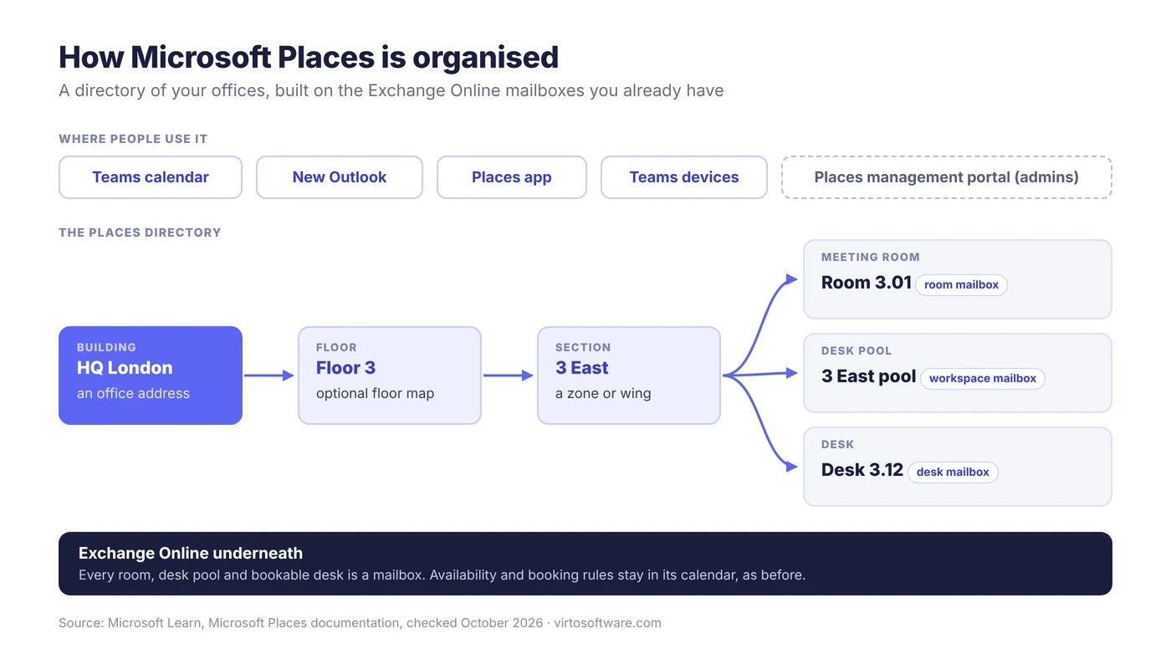Click the source citation line at bottom
Viewport: 1171px width, 659px height.
[x=360, y=623]
